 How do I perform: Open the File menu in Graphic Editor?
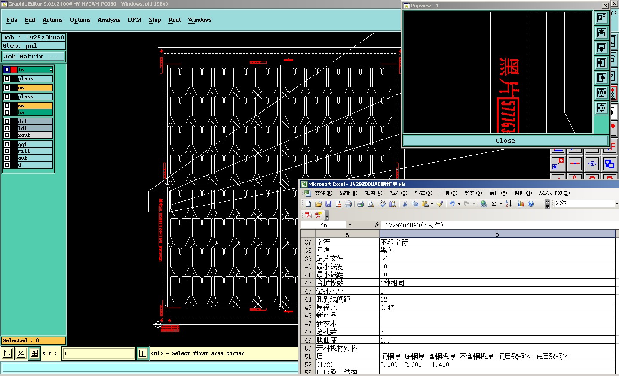click(12, 20)
